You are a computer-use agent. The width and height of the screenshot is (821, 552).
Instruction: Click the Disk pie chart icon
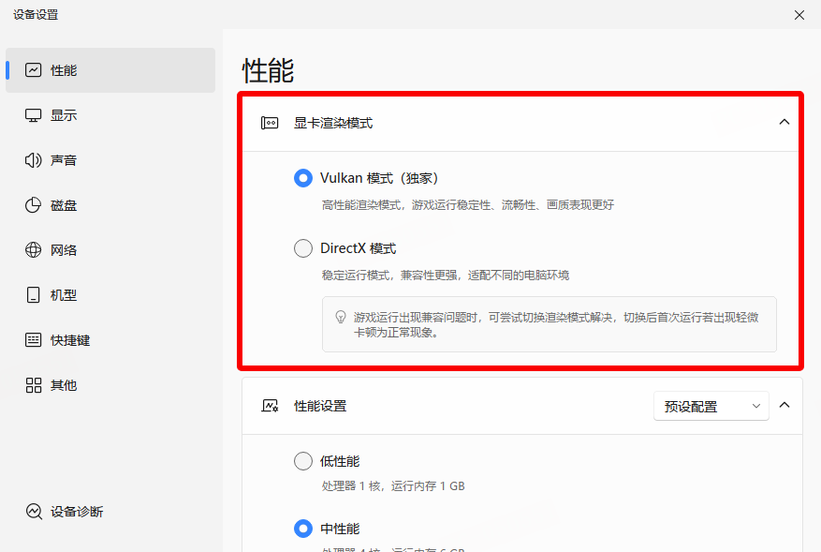[x=34, y=205]
